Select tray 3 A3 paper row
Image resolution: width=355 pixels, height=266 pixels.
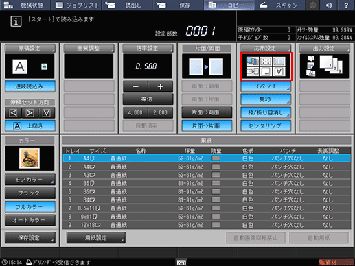[207, 175]
